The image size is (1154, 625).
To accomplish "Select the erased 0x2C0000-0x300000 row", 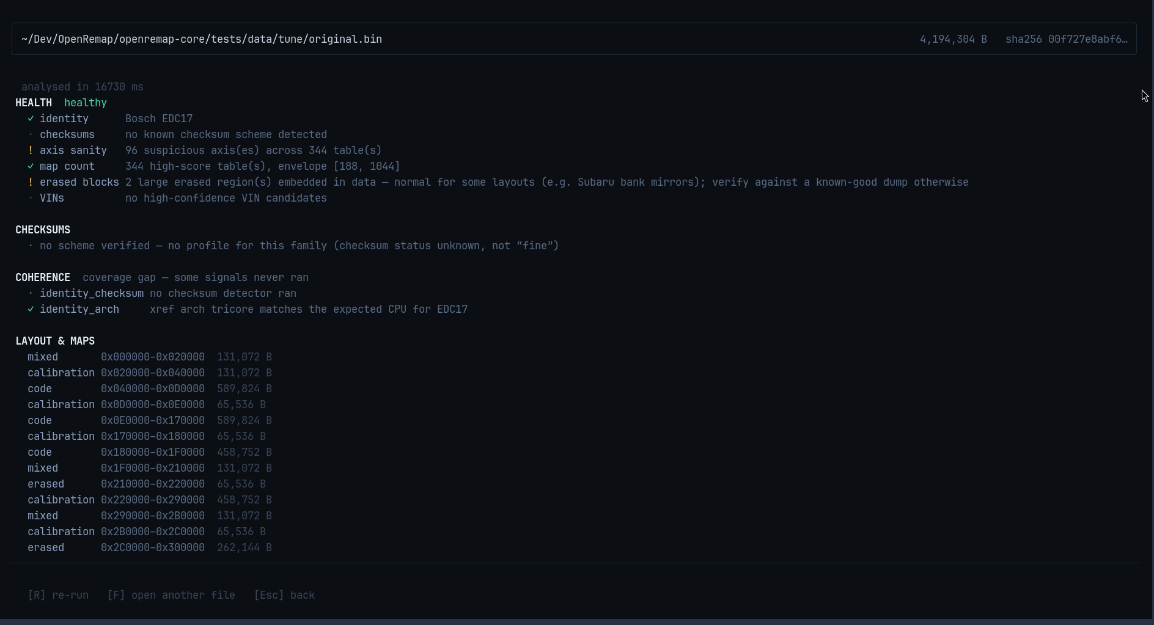I will pos(150,547).
